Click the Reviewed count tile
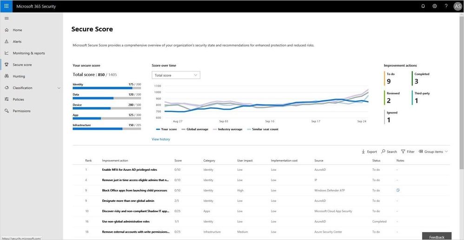This screenshot has width=464, height=240. tap(392, 97)
